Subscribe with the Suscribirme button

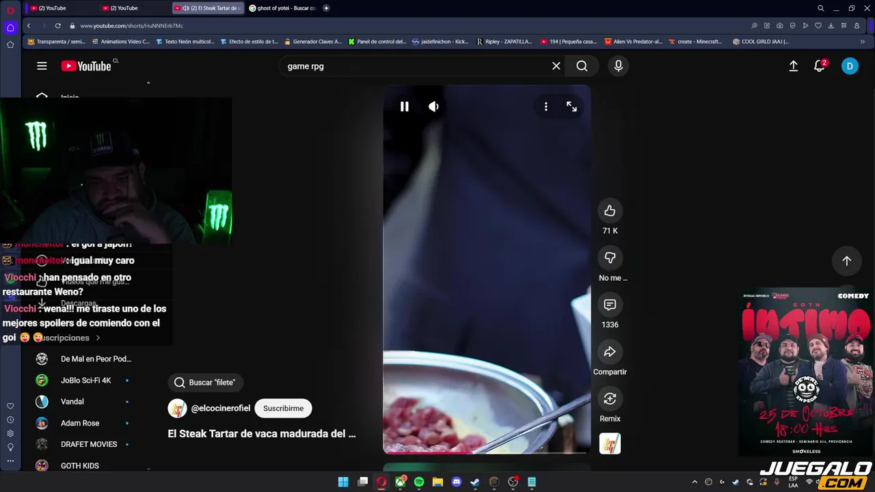click(283, 408)
